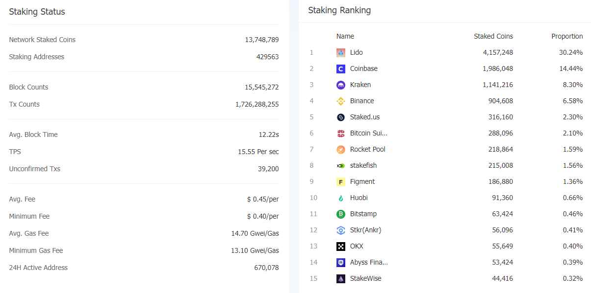Screen dimensions: 591x293
Task: Select the Figment name text
Action: (362, 181)
